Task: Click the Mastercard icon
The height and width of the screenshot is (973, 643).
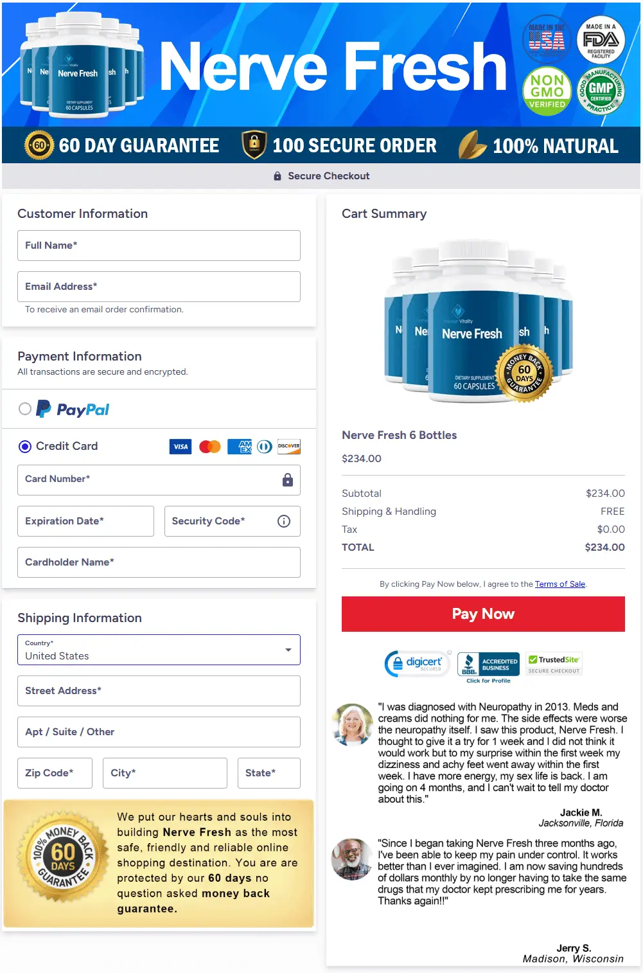Action: point(210,447)
